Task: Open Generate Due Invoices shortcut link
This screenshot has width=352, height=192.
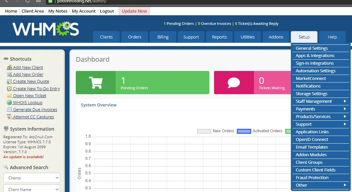Action: click(x=35, y=110)
